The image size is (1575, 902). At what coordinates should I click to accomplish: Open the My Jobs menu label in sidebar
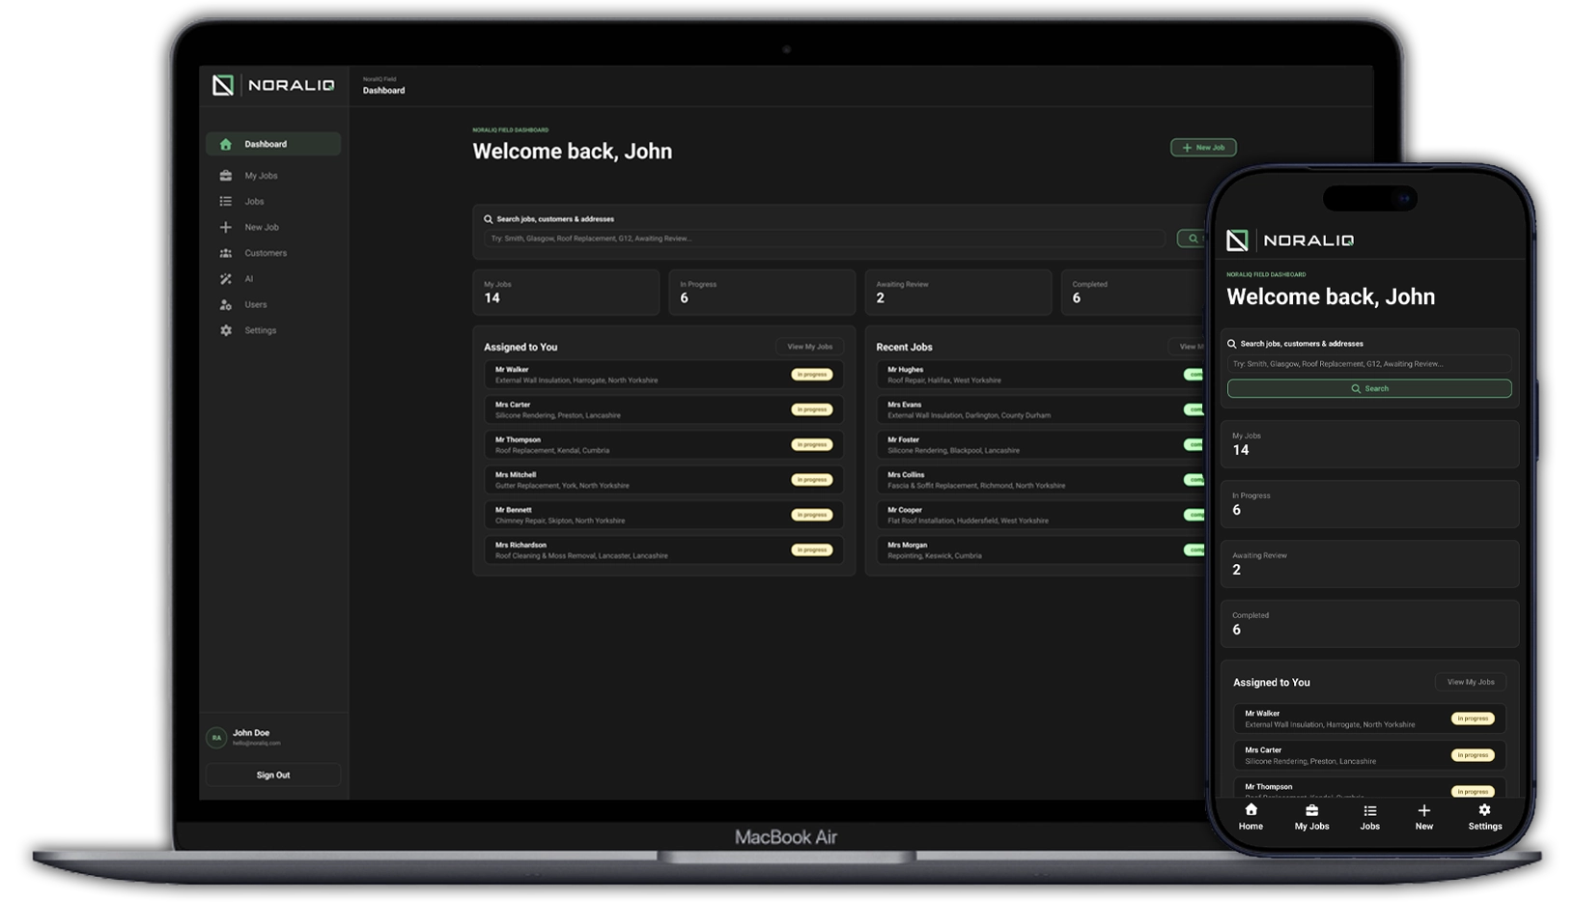click(x=261, y=176)
